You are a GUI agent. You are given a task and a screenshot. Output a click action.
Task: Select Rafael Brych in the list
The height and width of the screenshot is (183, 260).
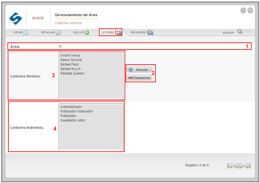pyautogui.click(x=70, y=69)
